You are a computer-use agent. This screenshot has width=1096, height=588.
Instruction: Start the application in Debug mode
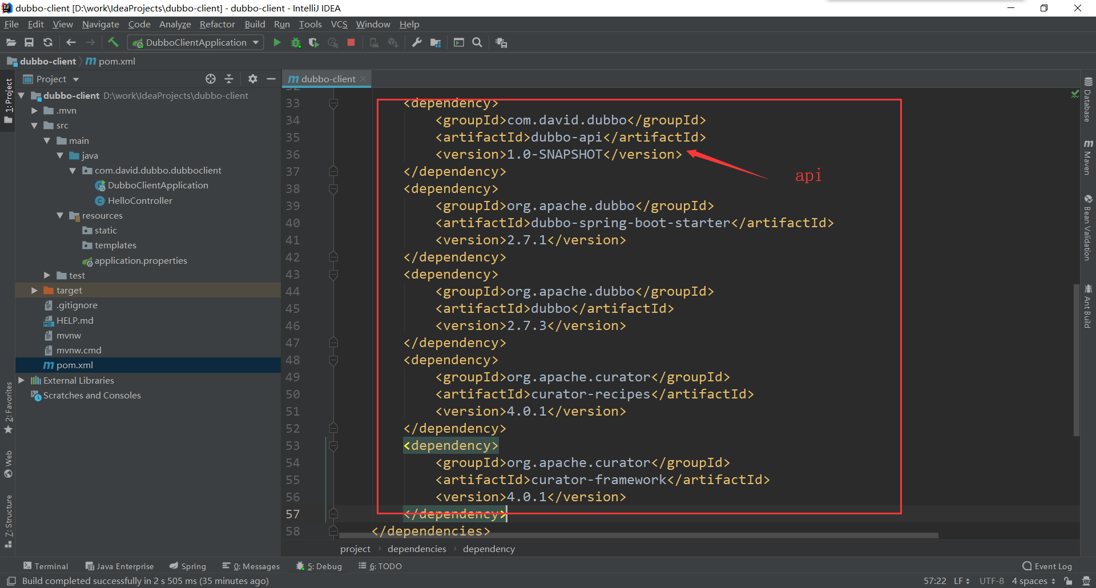click(x=296, y=42)
